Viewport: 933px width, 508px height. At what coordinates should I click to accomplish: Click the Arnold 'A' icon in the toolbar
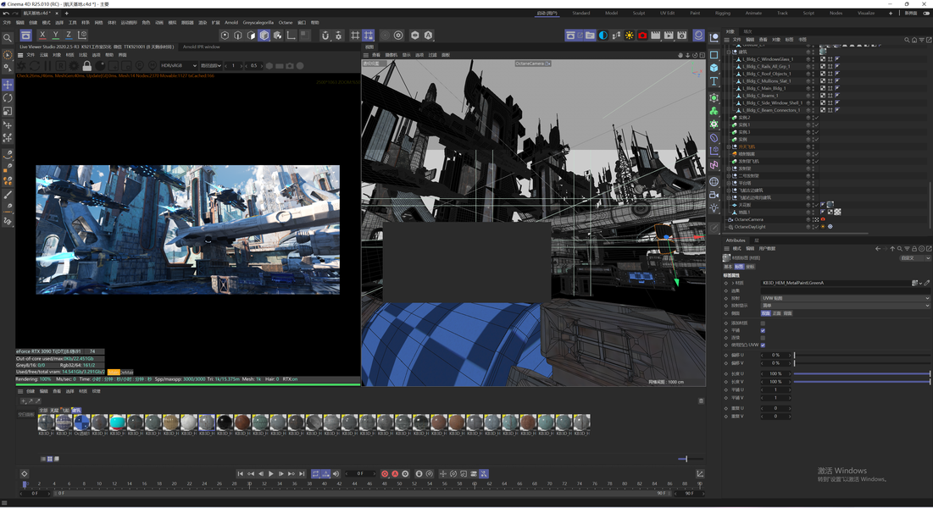pos(428,35)
